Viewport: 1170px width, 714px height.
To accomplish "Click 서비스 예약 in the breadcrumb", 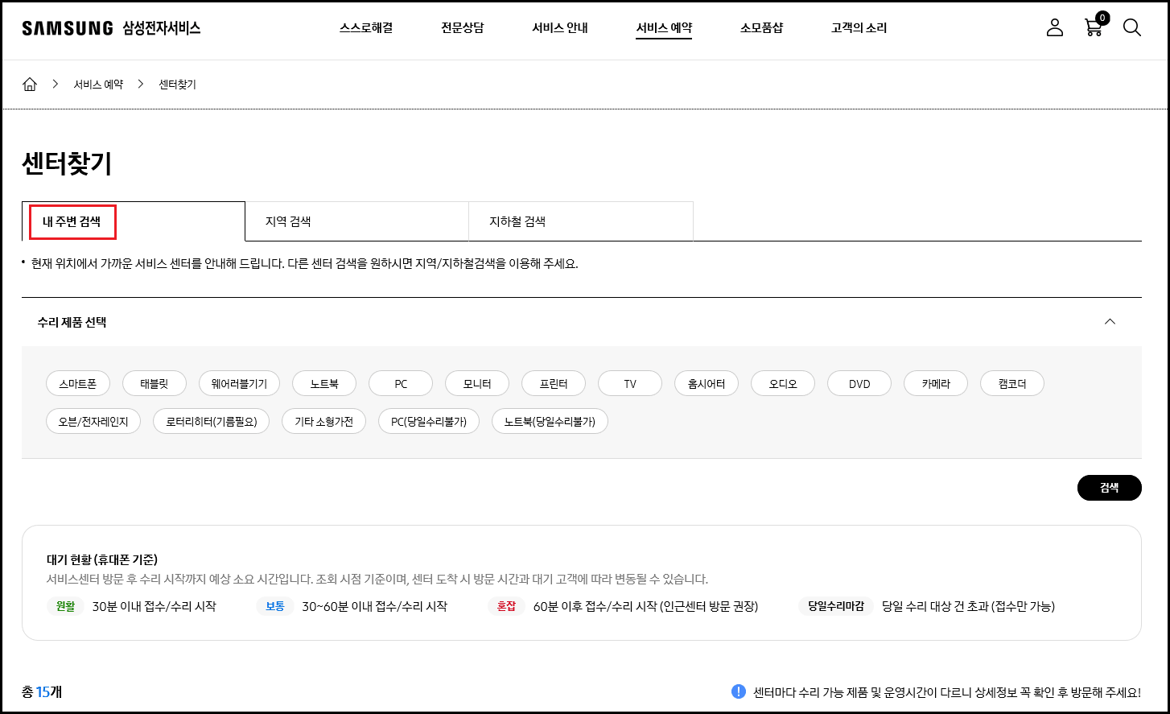I will 98,85.
